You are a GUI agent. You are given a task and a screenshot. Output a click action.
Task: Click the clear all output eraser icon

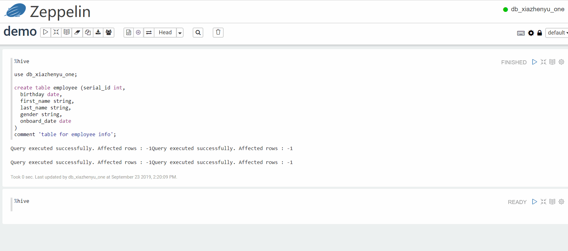[77, 32]
